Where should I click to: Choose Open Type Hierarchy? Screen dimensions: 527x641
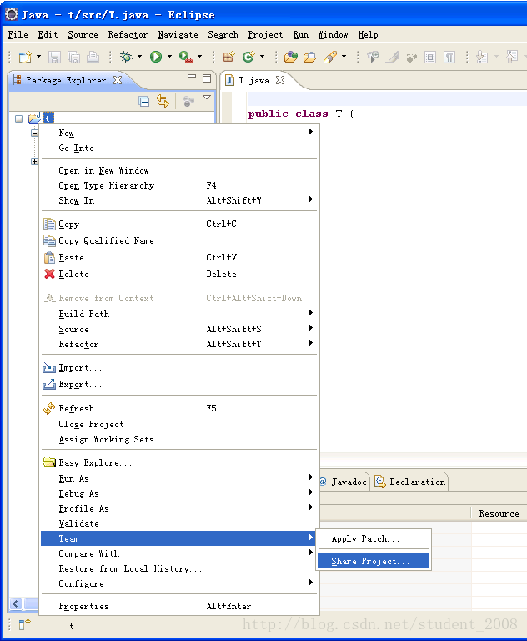pyautogui.click(x=179, y=185)
